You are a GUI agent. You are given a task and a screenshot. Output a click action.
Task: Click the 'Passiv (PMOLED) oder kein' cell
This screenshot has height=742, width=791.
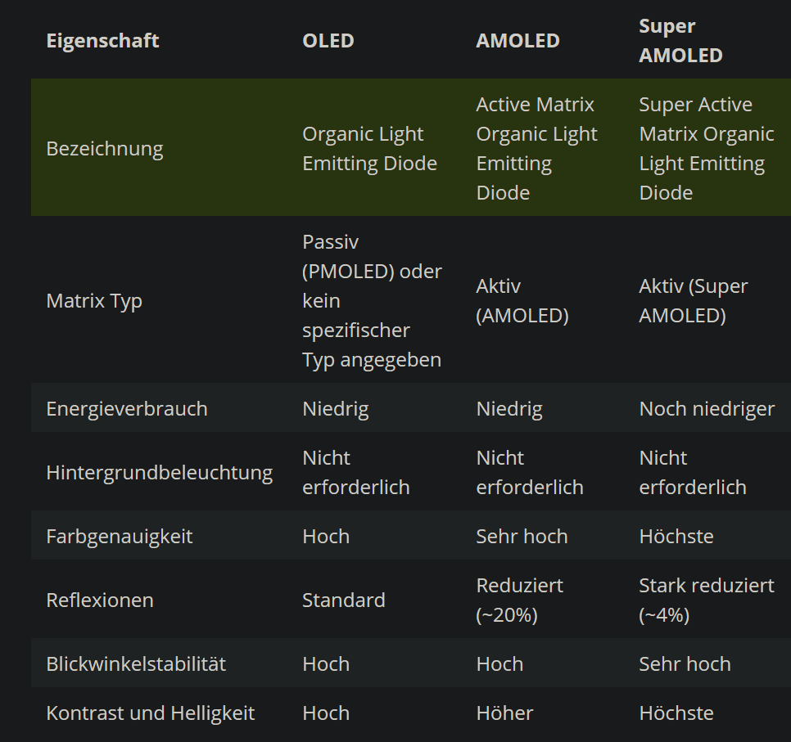pos(372,300)
